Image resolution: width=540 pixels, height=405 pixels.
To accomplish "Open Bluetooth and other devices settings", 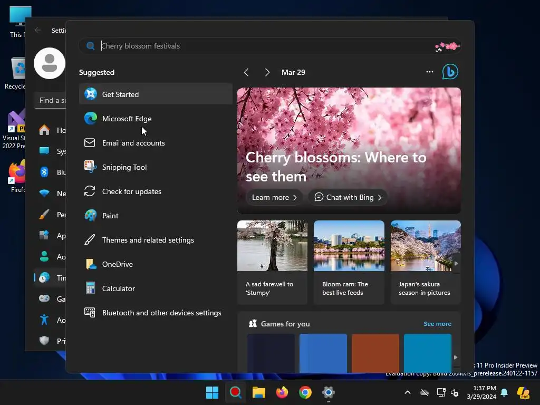I will (156, 313).
